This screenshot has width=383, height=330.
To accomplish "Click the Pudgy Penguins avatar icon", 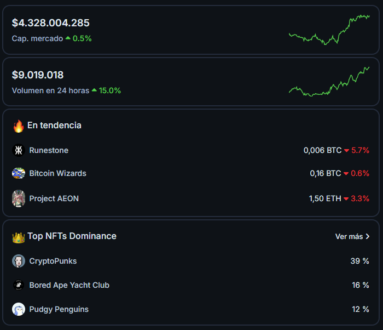I will point(19,309).
